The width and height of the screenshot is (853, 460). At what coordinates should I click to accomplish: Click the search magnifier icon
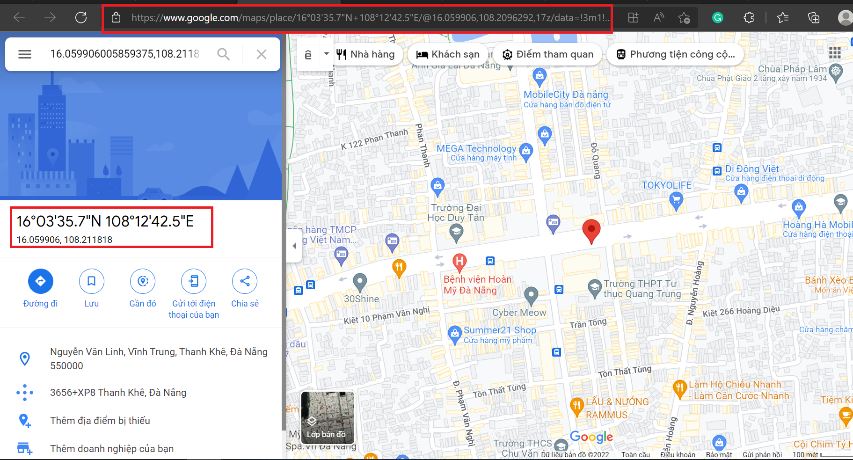click(x=224, y=54)
